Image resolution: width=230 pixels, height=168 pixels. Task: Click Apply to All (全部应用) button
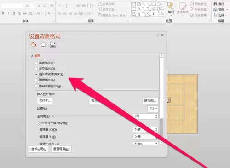coord(39,149)
